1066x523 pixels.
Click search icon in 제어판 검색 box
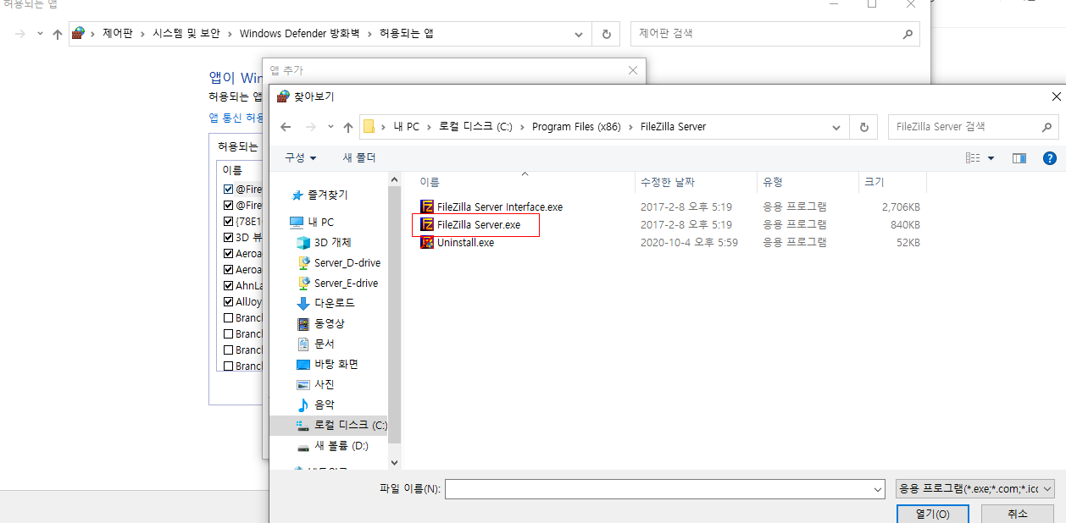pyautogui.click(x=908, y=35)
